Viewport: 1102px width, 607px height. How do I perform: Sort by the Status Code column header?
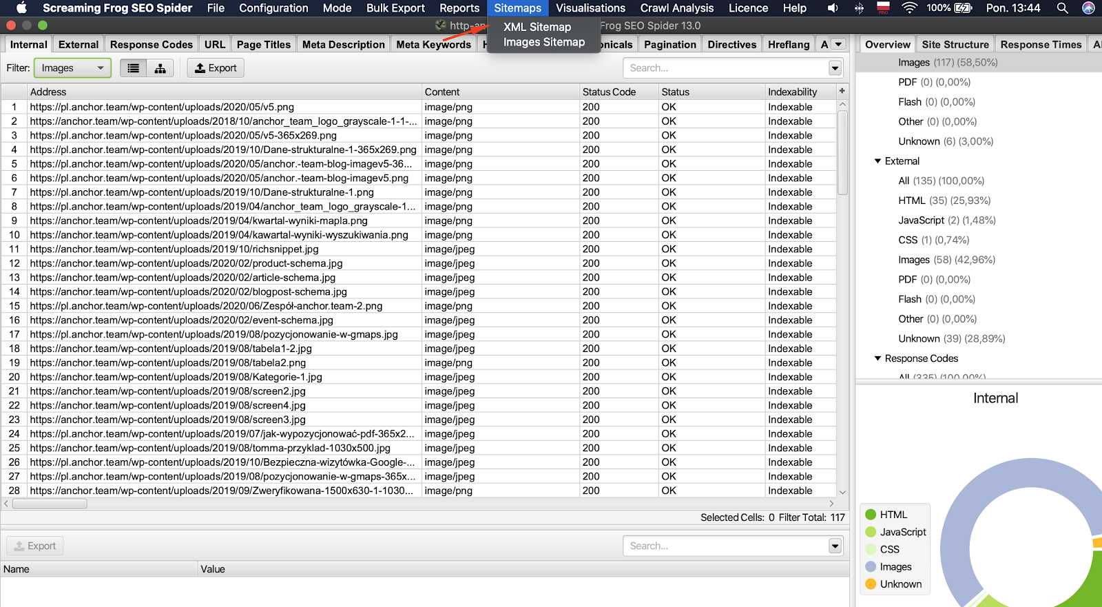[619, 92]
